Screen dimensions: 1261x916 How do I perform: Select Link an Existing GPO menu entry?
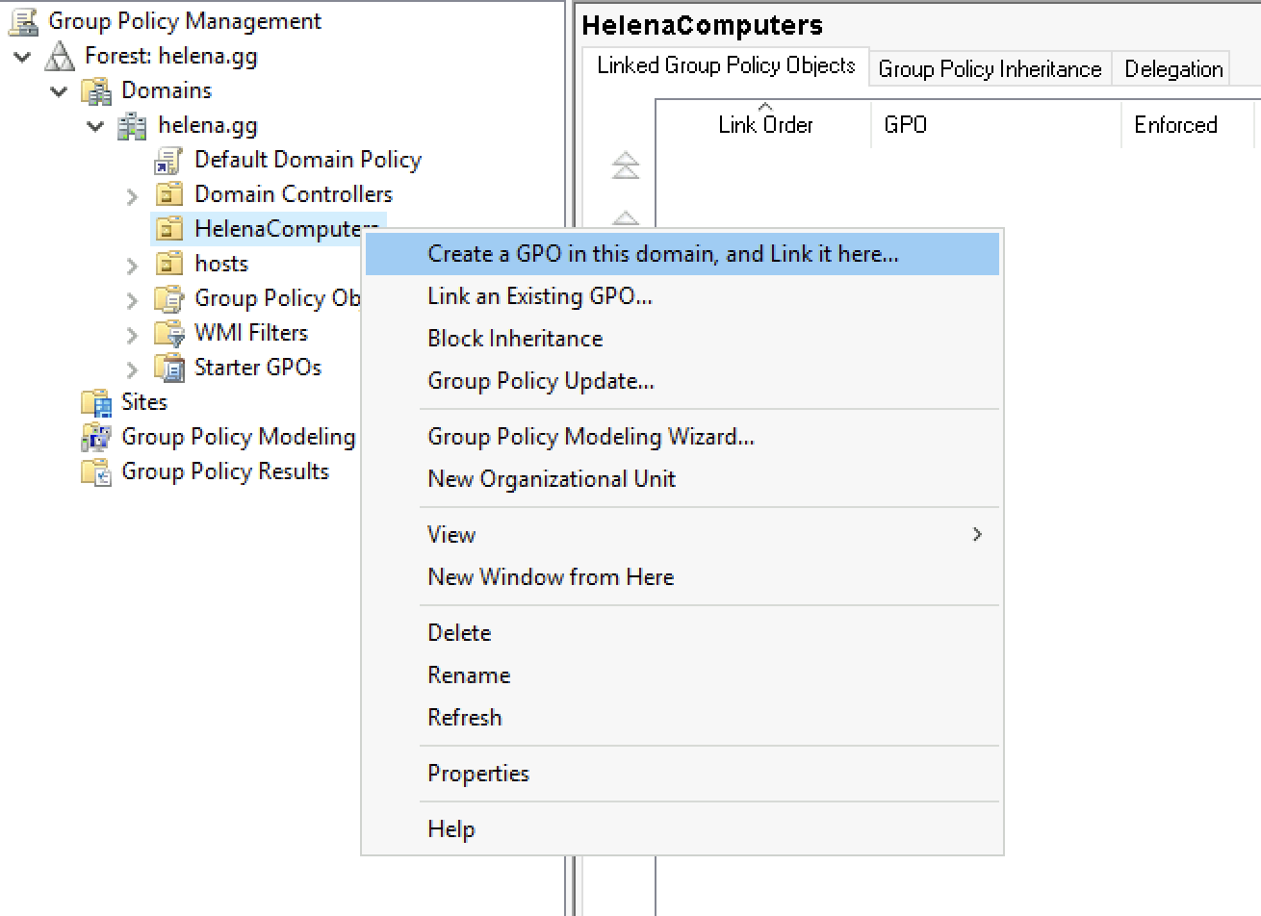(x=539, y=296)
